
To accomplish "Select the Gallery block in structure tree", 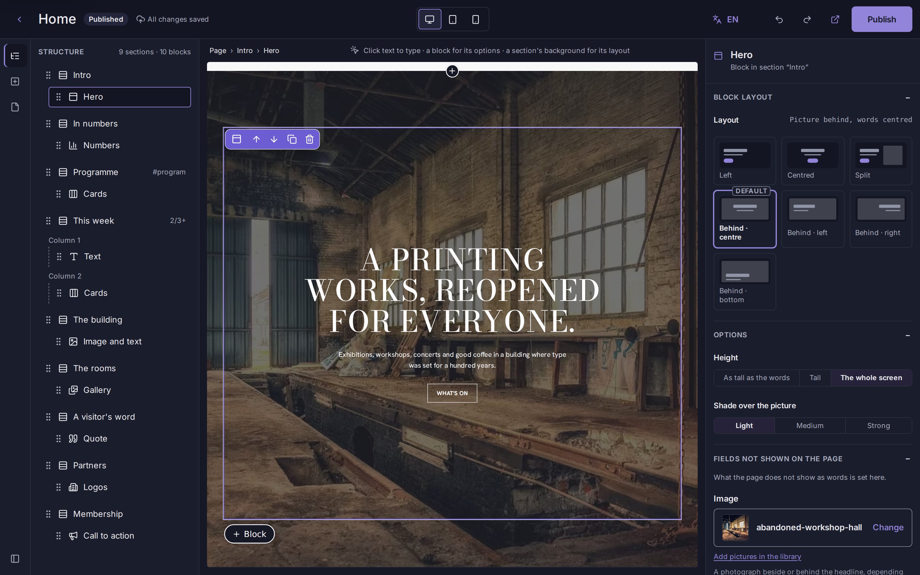I will click(x=120, y=390).
